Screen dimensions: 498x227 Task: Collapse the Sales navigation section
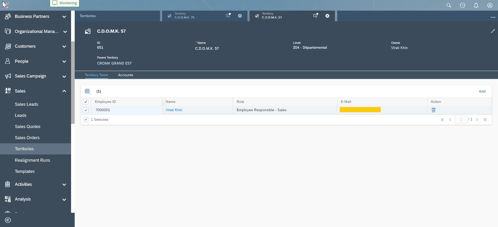(64, 91)
